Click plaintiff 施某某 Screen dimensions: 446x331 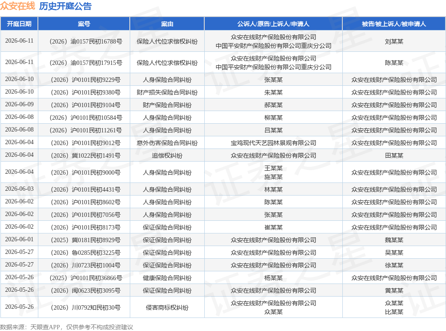pos(274,177)
